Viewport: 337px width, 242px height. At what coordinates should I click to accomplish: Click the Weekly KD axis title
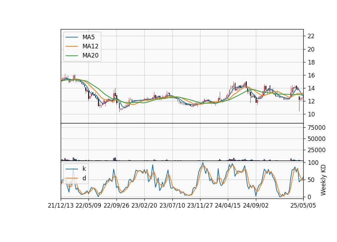323,180
